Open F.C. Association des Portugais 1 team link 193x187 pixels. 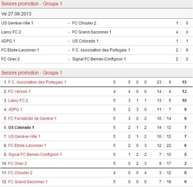tap(37, 82)
